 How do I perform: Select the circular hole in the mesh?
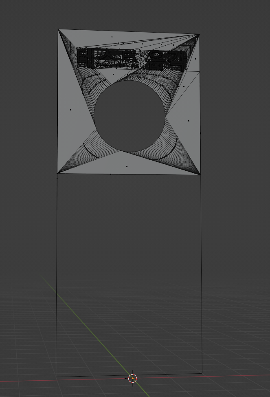(x=130, y=116)
